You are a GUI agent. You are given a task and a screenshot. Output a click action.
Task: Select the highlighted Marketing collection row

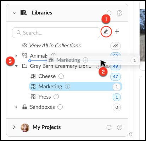click(x=75, y=87)
